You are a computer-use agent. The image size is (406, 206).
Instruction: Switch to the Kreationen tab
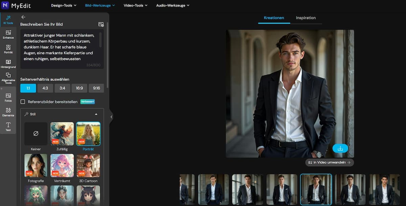point(274,18)
